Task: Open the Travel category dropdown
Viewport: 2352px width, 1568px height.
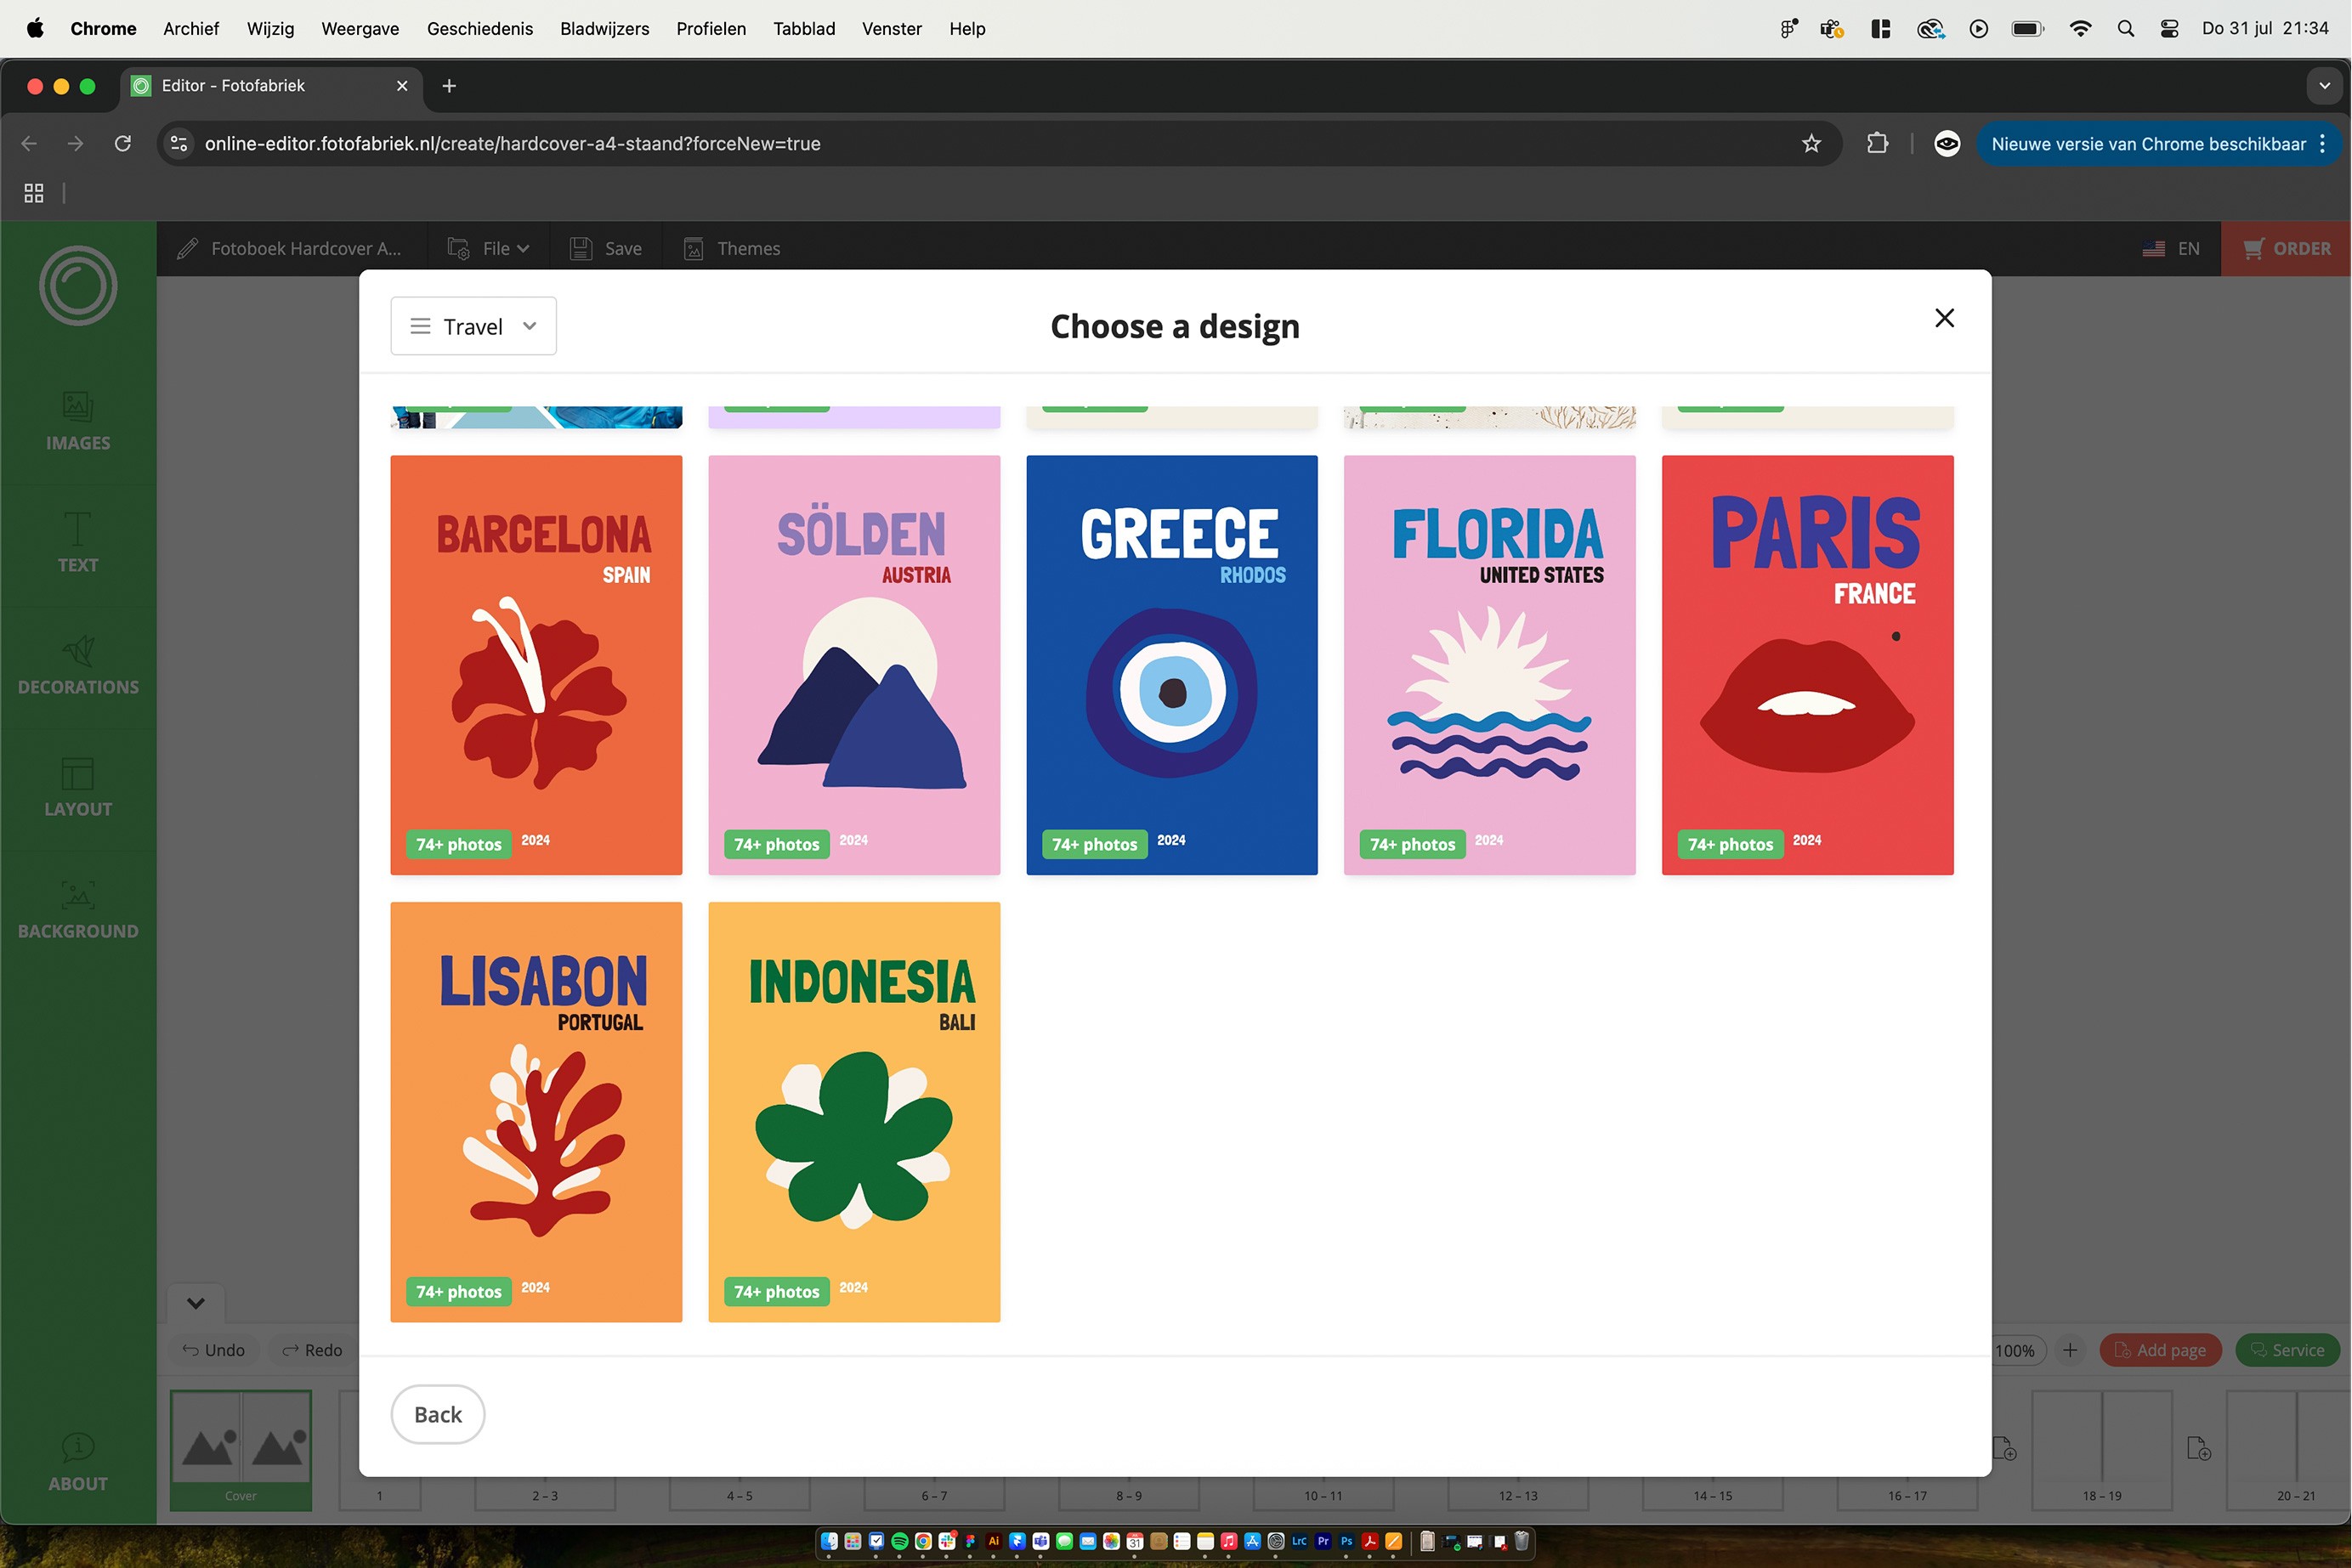Action: pyautogui.click(x=473, y=326)
